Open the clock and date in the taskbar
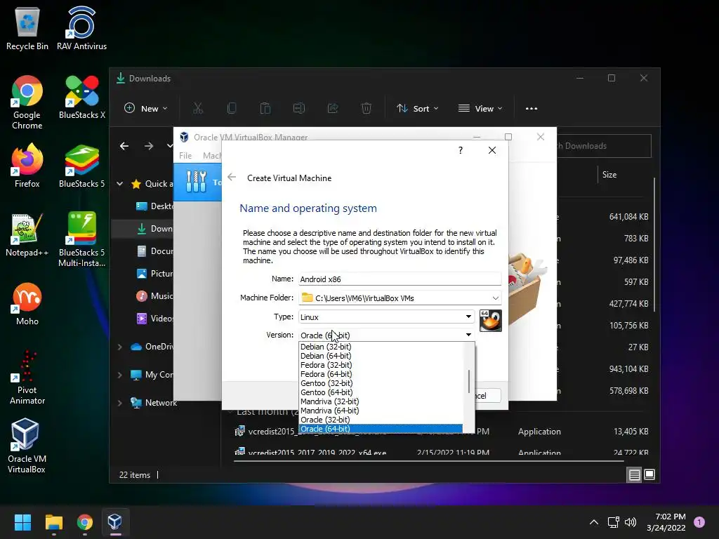This screenshot has height=539, width=719. click(666, 522)
